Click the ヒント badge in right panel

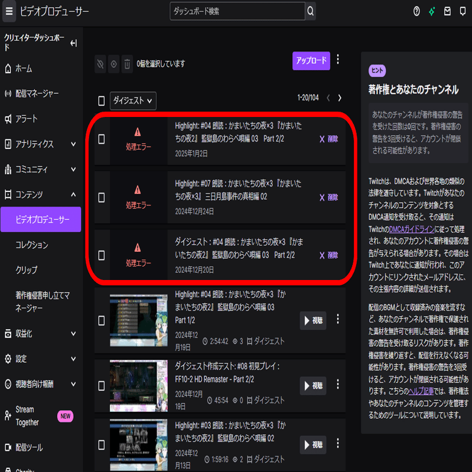click(x=377, y=70)
